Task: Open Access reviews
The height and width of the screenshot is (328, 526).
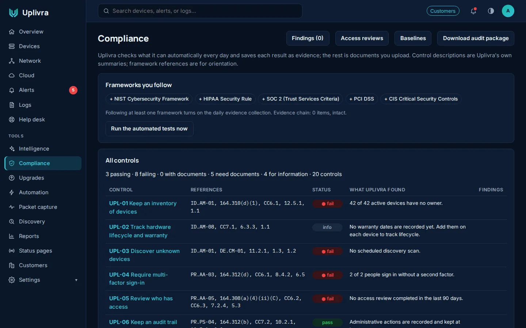Action: [362, 38]
